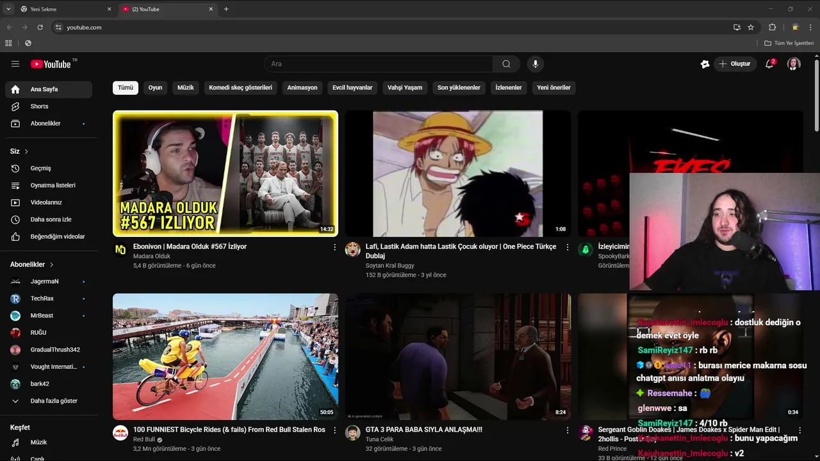
Task: Open Daha sonra izle list
Action: [x=49, y=220]
